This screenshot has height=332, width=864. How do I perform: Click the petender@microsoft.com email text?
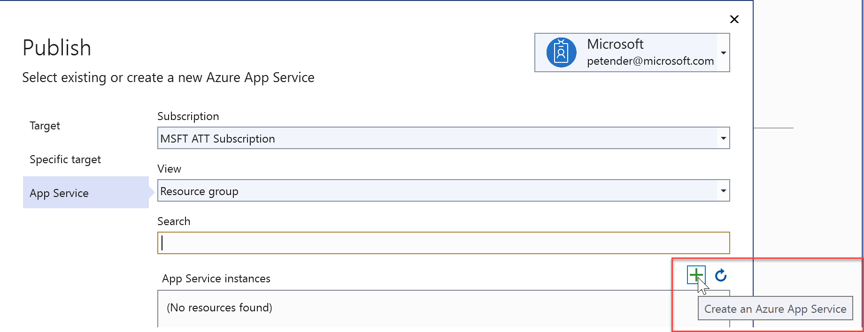[650, 61]
